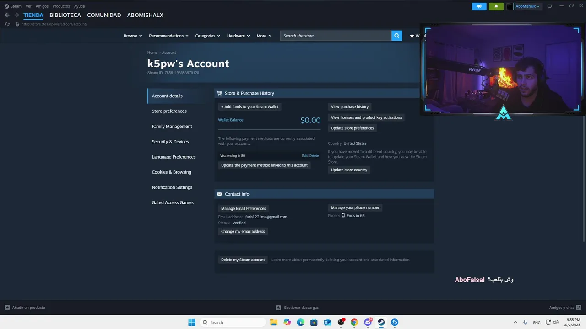Select Notification Settings in the sidebar
This screenshot has height=329, width=586.
tap(172, 187)
